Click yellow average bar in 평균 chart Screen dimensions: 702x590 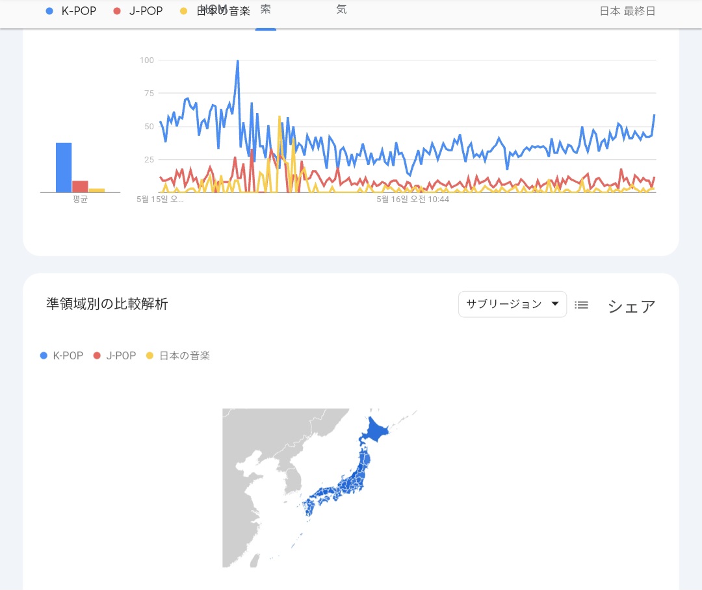[x=96, y=190]
